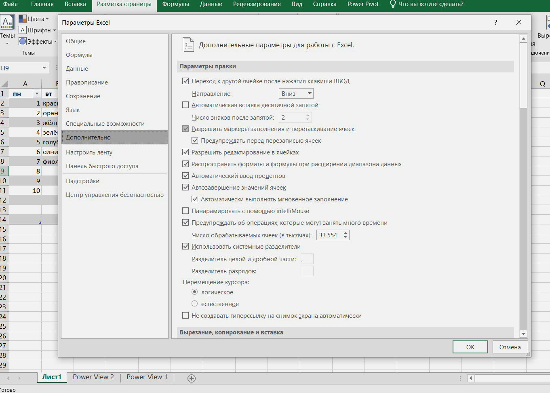This screenshot has width=550, height=393.
Task: Click the select-all corner of the worksheet
Action: coord(4,84)
